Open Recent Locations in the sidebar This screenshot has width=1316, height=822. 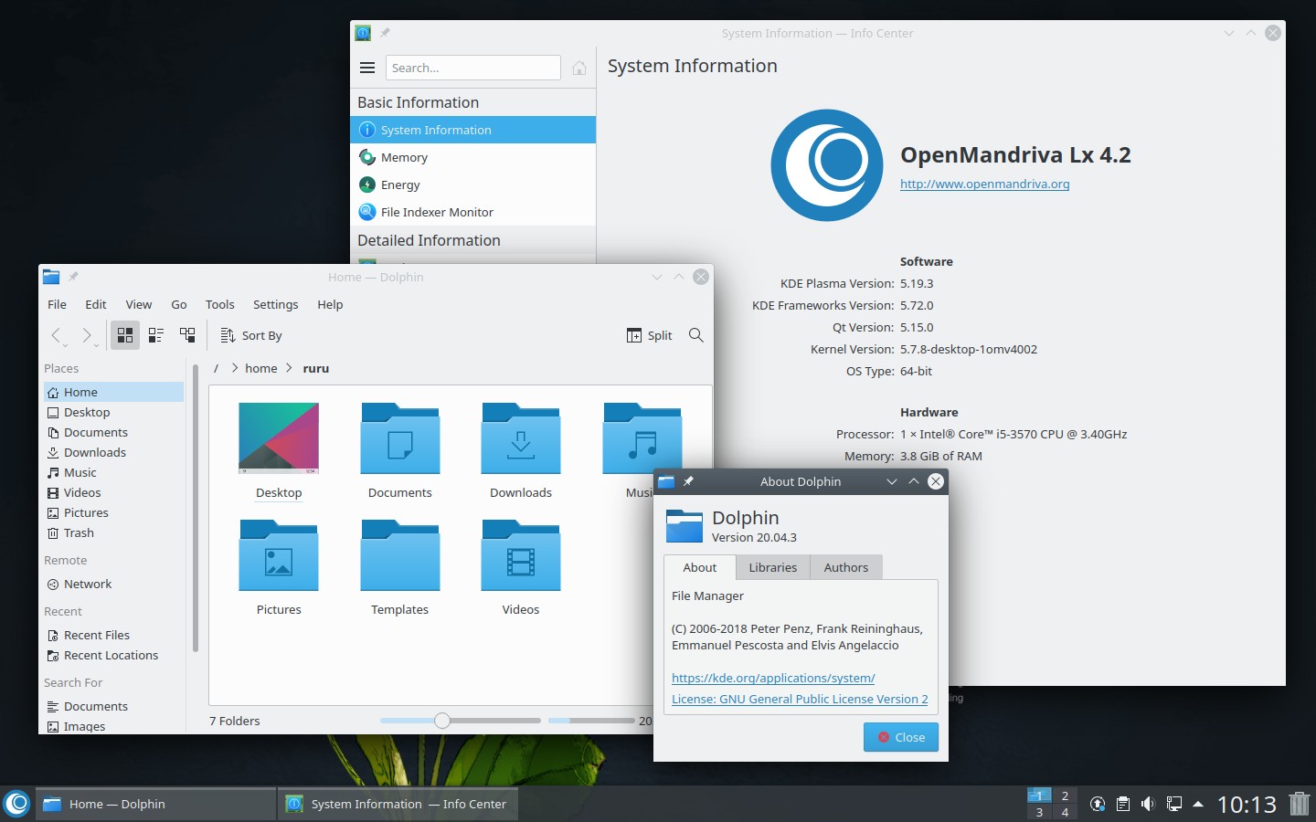(x=113, y=655)
